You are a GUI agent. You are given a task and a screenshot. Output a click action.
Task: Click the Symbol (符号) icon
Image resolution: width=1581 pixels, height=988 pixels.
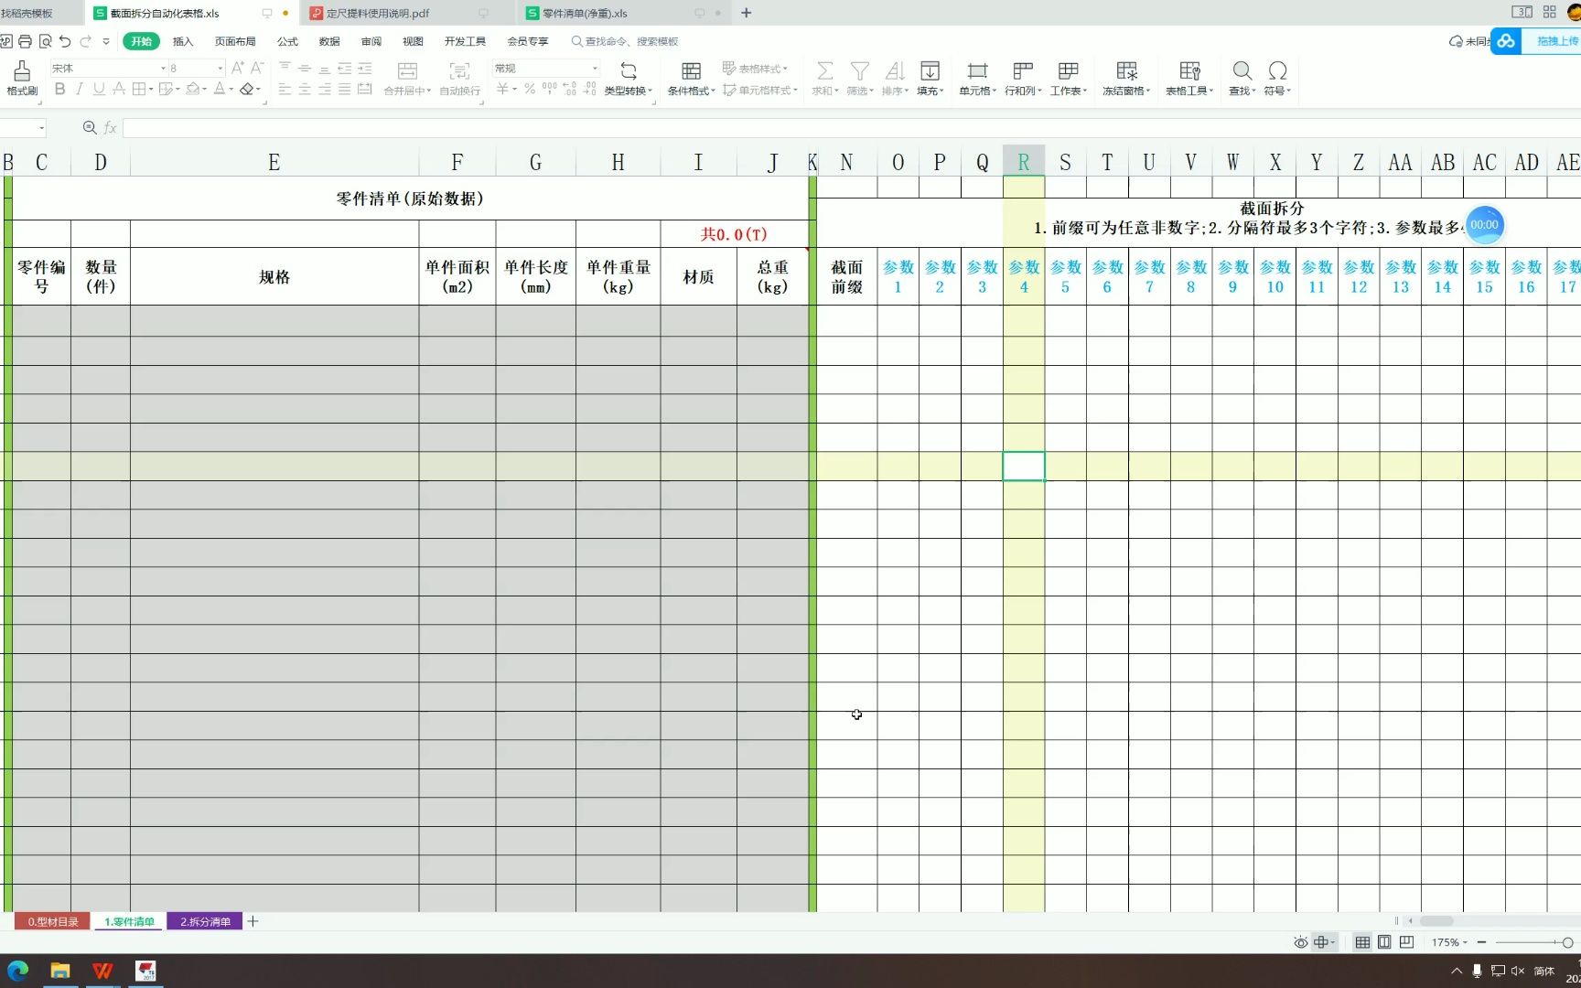[1277, 70]
